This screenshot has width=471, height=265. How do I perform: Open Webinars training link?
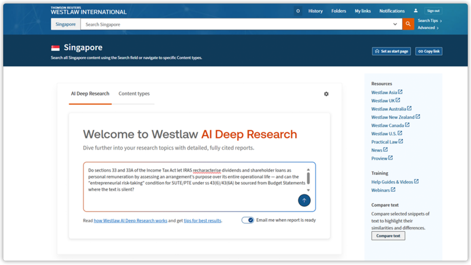(383, 190)
